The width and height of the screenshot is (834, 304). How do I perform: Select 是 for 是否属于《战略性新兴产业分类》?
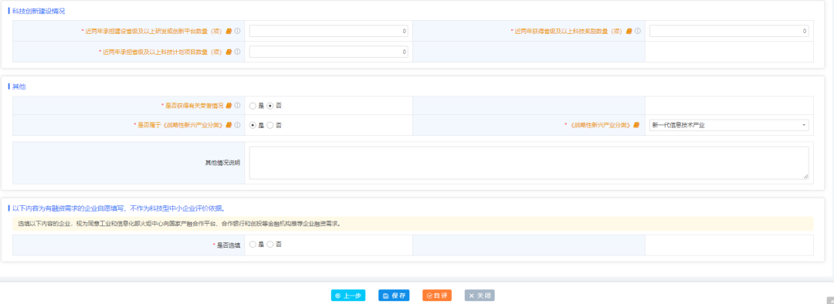(253, 125)
